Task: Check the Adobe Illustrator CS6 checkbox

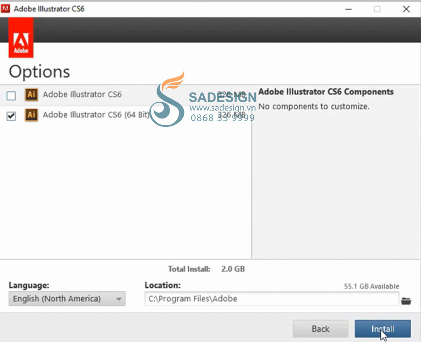Action: tap(11, 96)
